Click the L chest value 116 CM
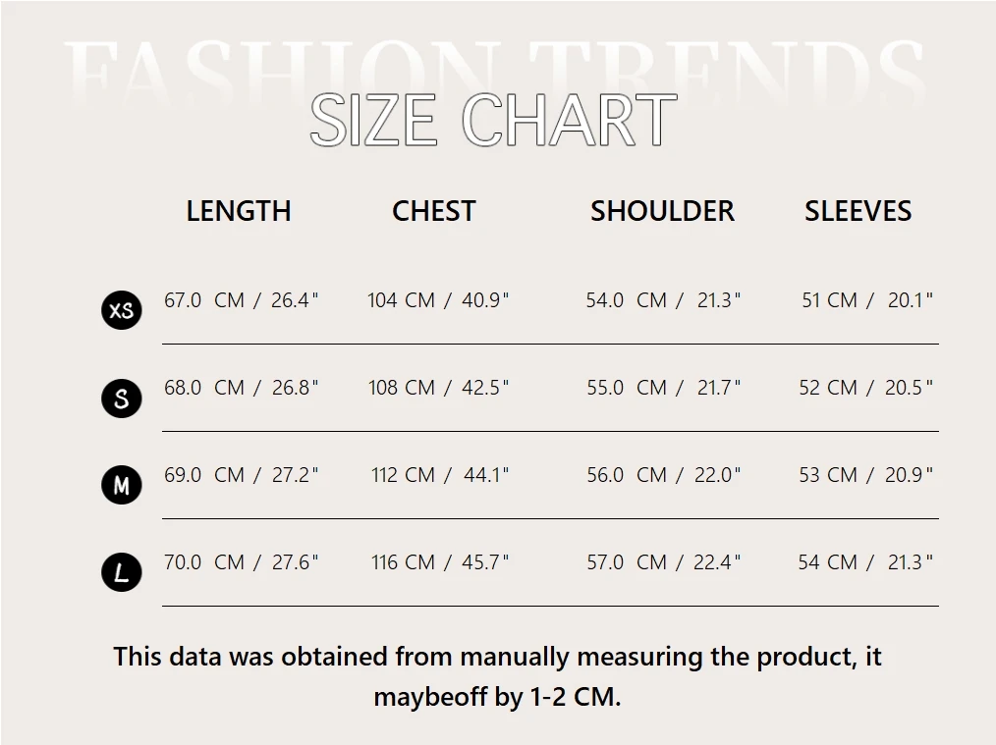 [403, 562]
